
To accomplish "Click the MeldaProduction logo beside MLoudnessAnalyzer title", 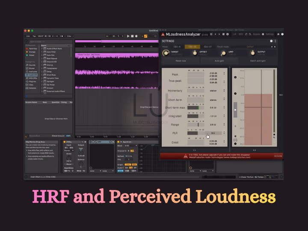I will (163, 34).
